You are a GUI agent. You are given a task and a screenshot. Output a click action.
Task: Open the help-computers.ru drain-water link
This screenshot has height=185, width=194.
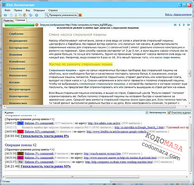coord(119,162)
